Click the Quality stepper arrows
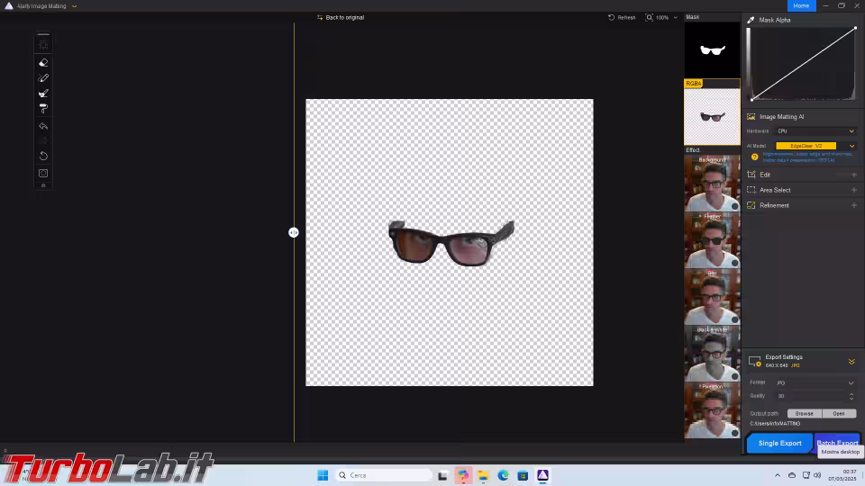The width and height of the screenshot is (865, 486). [851, 396]
